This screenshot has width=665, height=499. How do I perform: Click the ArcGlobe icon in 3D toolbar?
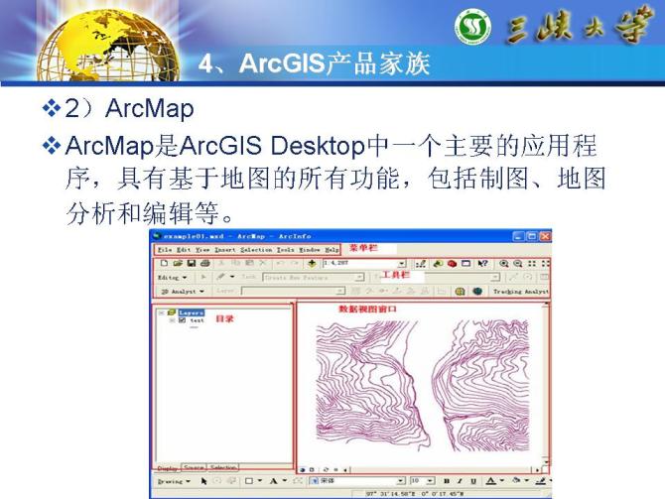[477, 292]
